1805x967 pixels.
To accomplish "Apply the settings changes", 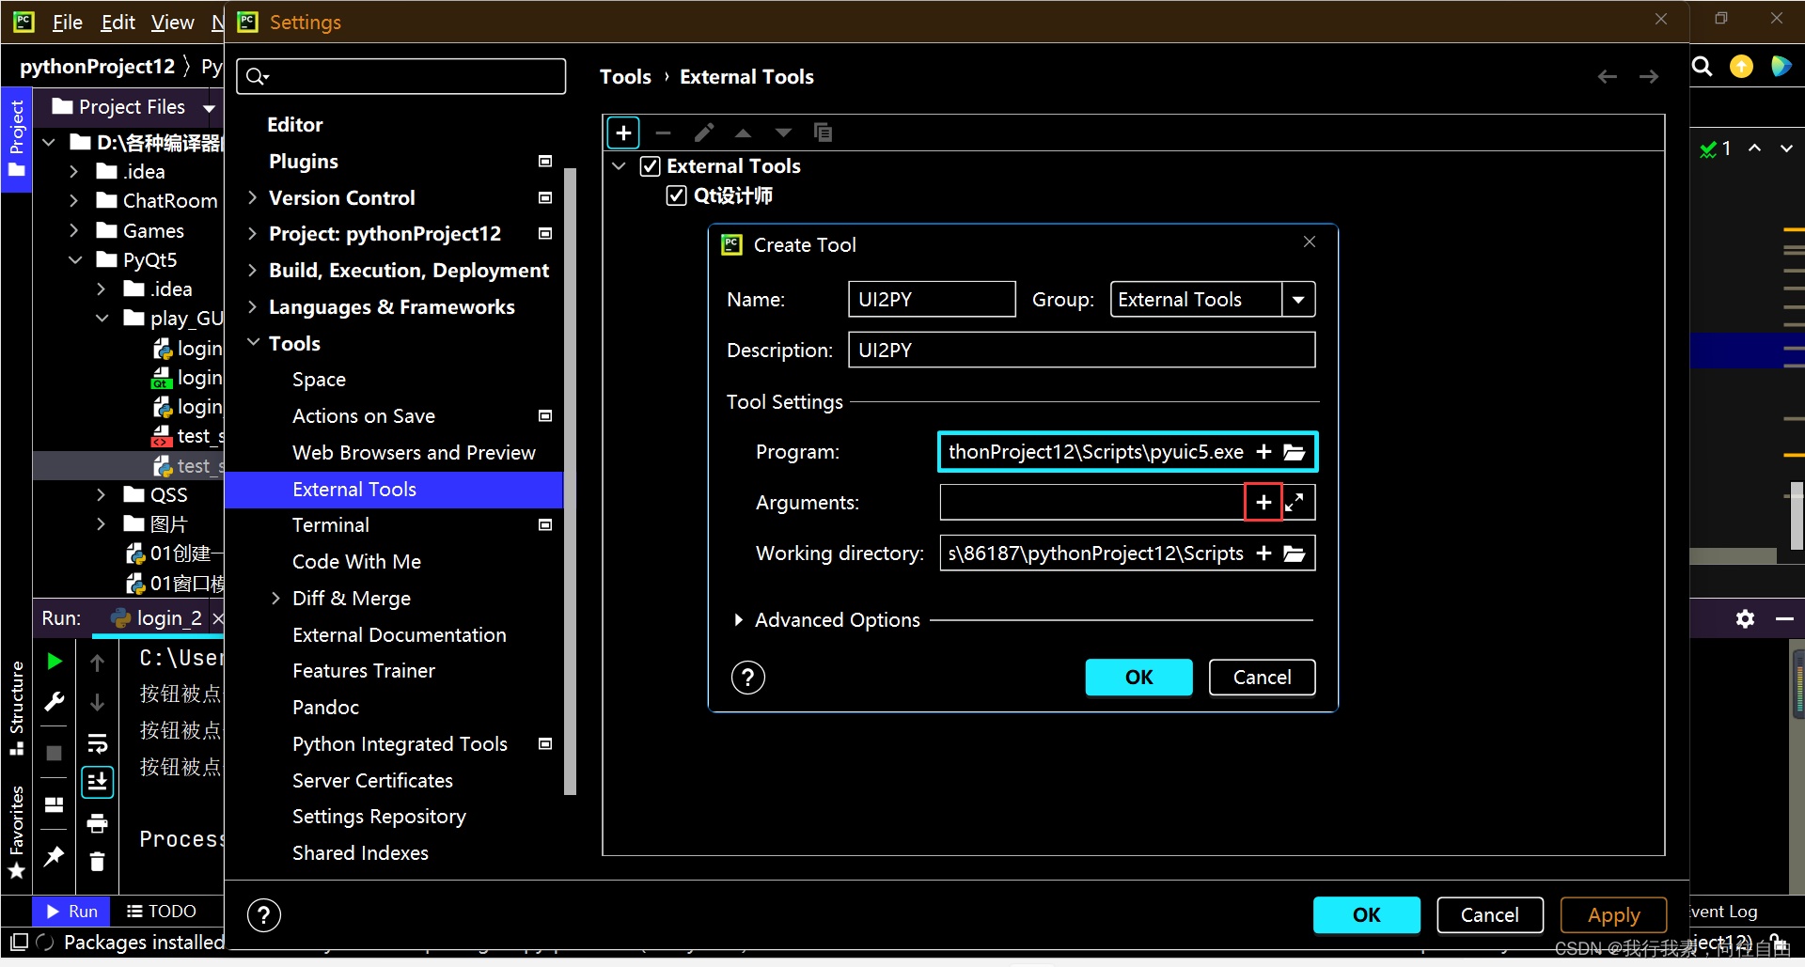I will pyautogui.click(x=1613, y=913).
